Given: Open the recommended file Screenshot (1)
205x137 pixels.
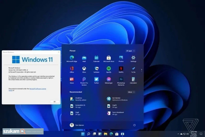Looking at the screenshot, I should (x=78, y=106).
